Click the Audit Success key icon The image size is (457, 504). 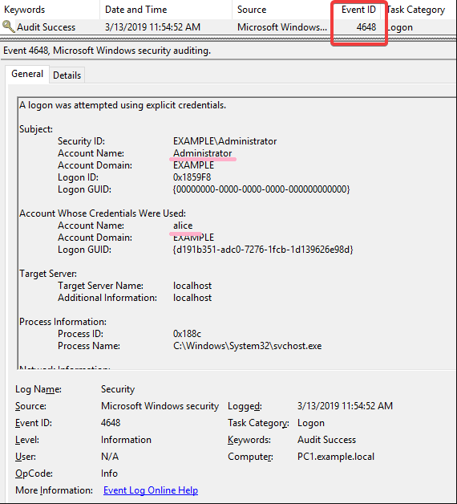pyautogui.click(x=8, y=26)
